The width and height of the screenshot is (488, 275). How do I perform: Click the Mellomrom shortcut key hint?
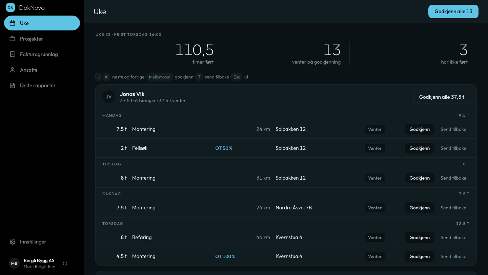160,77
